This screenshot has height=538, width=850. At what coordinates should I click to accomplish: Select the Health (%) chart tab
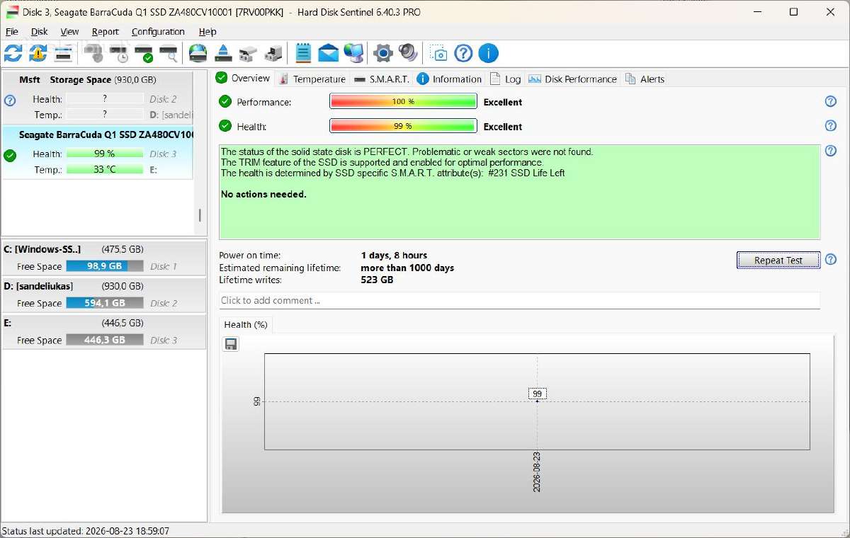[246, 324]
